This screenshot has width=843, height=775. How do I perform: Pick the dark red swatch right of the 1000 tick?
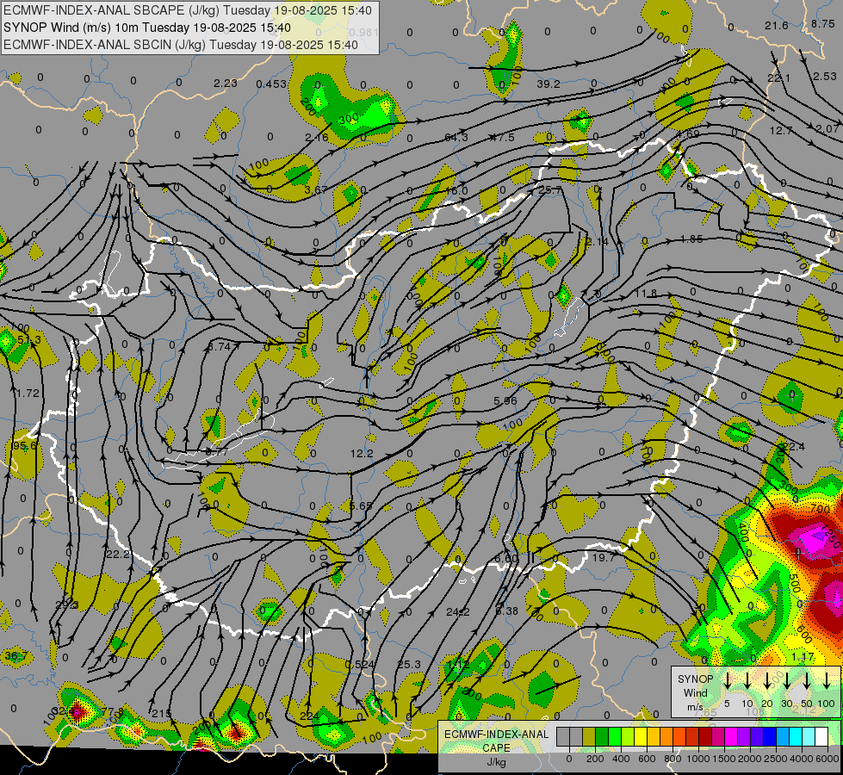705,737
